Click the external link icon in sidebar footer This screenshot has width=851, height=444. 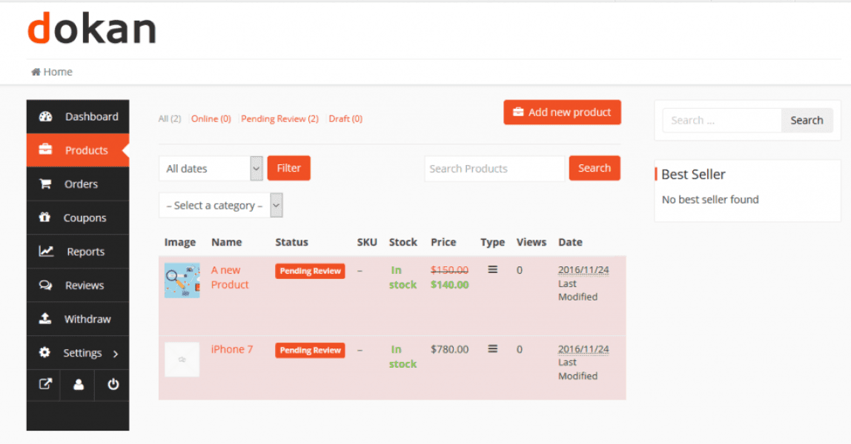click(x=45, y=385)
